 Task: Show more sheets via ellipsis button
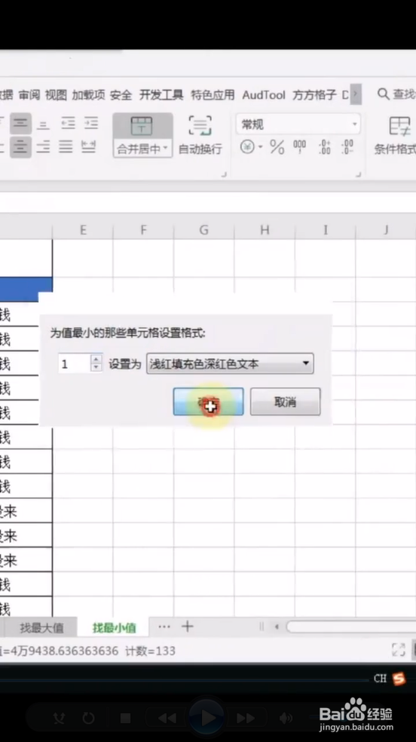164,627
